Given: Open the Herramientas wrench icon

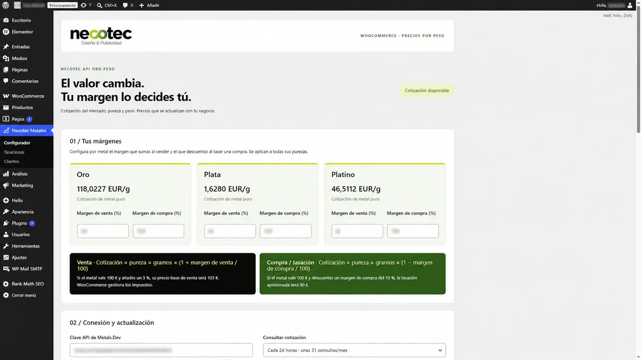Looking at the screenshot, I should pos(6,246).
